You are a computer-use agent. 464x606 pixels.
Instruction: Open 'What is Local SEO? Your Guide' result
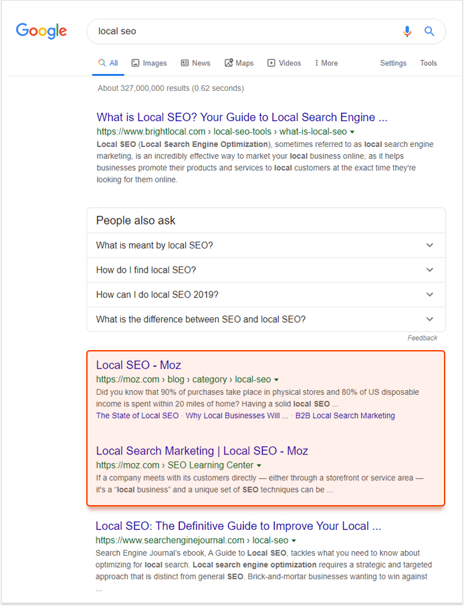point(241,117)
